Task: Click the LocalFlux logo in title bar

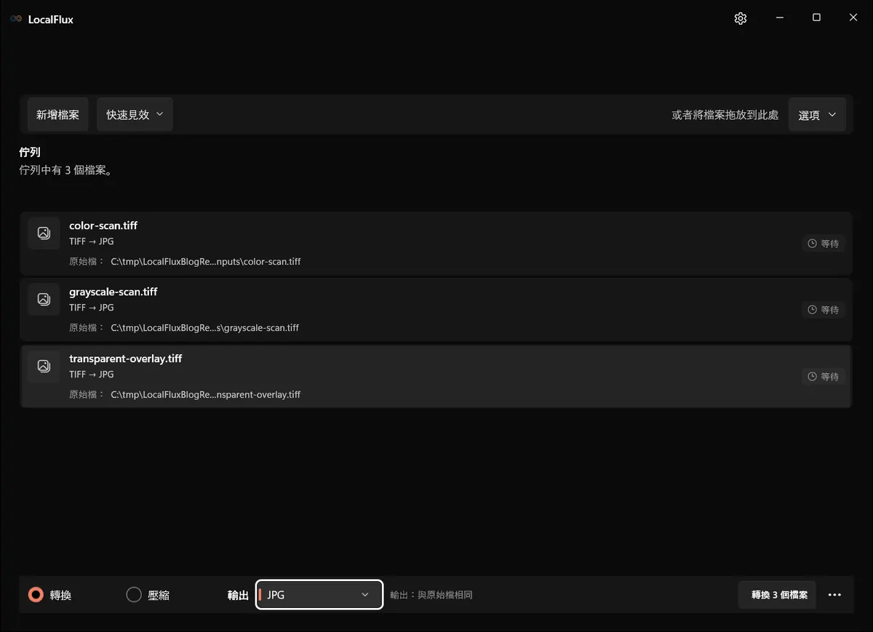Action: tap(16, 20)
